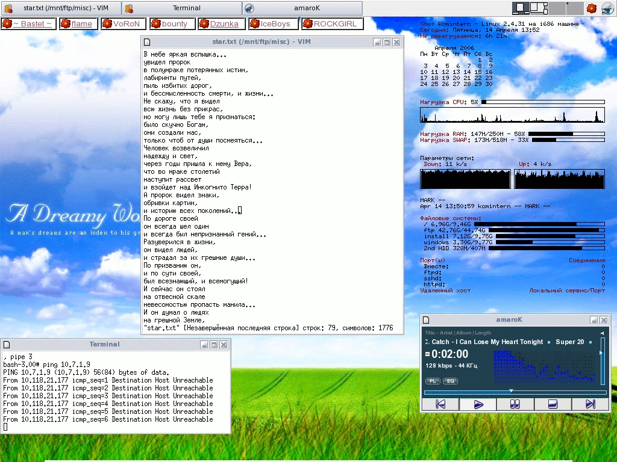617x462 pixels.
Task: Minimize the star.txt VIM window
Action: [377, 42]
